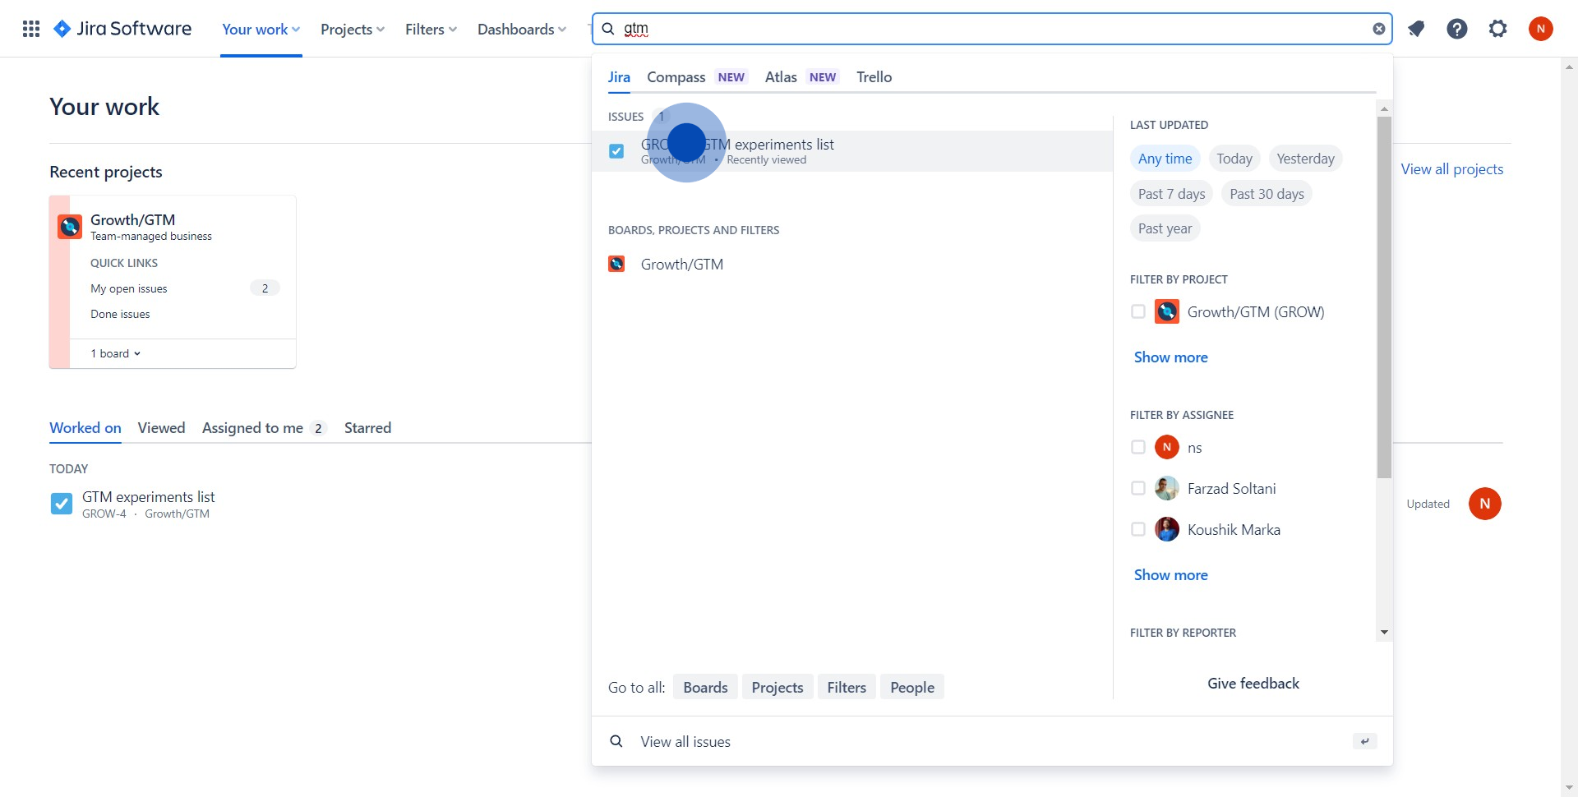This screenshot has width=1578, height=797.
Task: Click the magnifier icon beside View all issues
Action: coord(616,741)
